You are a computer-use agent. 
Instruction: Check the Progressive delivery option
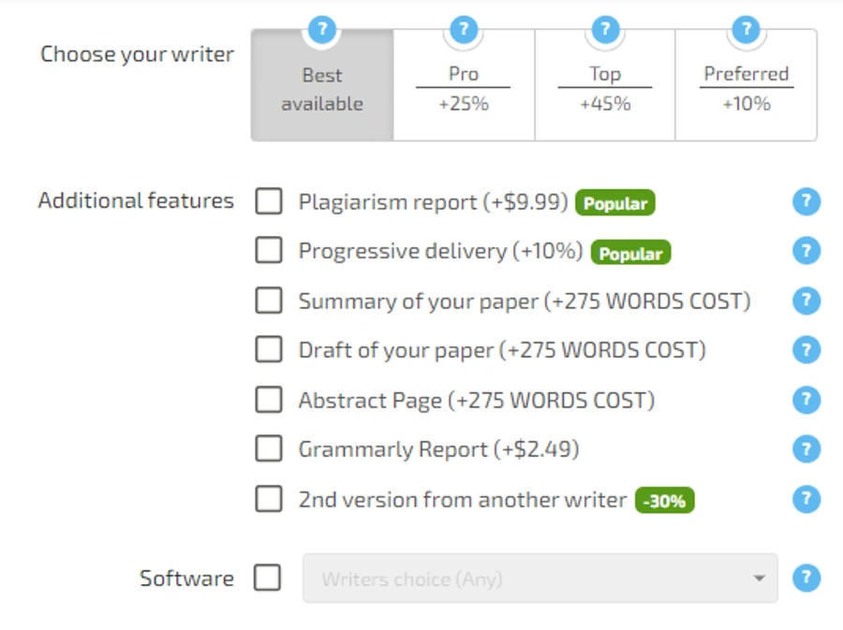click(269, 251)
